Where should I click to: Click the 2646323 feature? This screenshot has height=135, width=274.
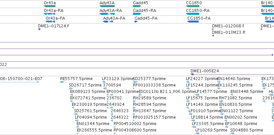[x=112, y=114]
